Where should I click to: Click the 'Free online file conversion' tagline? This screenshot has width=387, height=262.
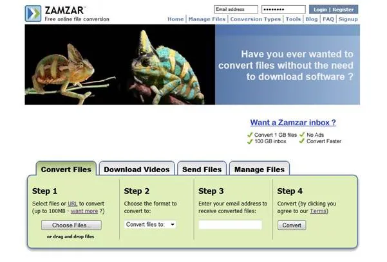point(77,19)
